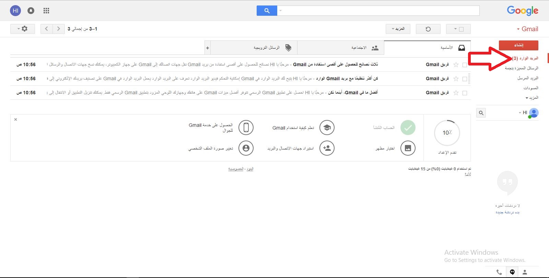Click the blue search magnifier button
The image size is (549, 278).
[267, 11]
